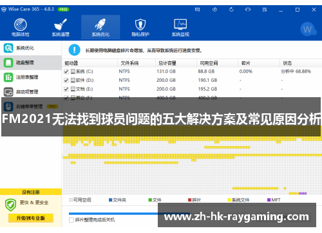Sort by the 文件系统 column header
The image size is (322, 233).
137,63
